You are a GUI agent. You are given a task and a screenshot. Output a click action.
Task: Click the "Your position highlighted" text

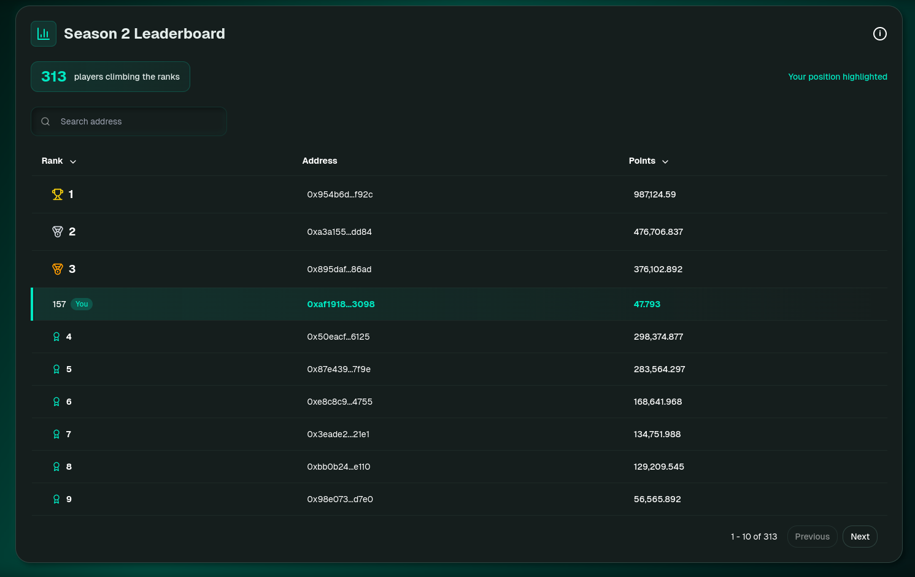tap(837, 77)
